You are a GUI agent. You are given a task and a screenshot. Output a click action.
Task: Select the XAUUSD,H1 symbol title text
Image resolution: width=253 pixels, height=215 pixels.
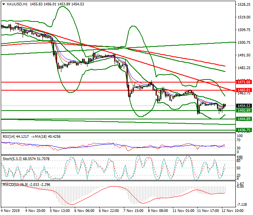[17, 4]
